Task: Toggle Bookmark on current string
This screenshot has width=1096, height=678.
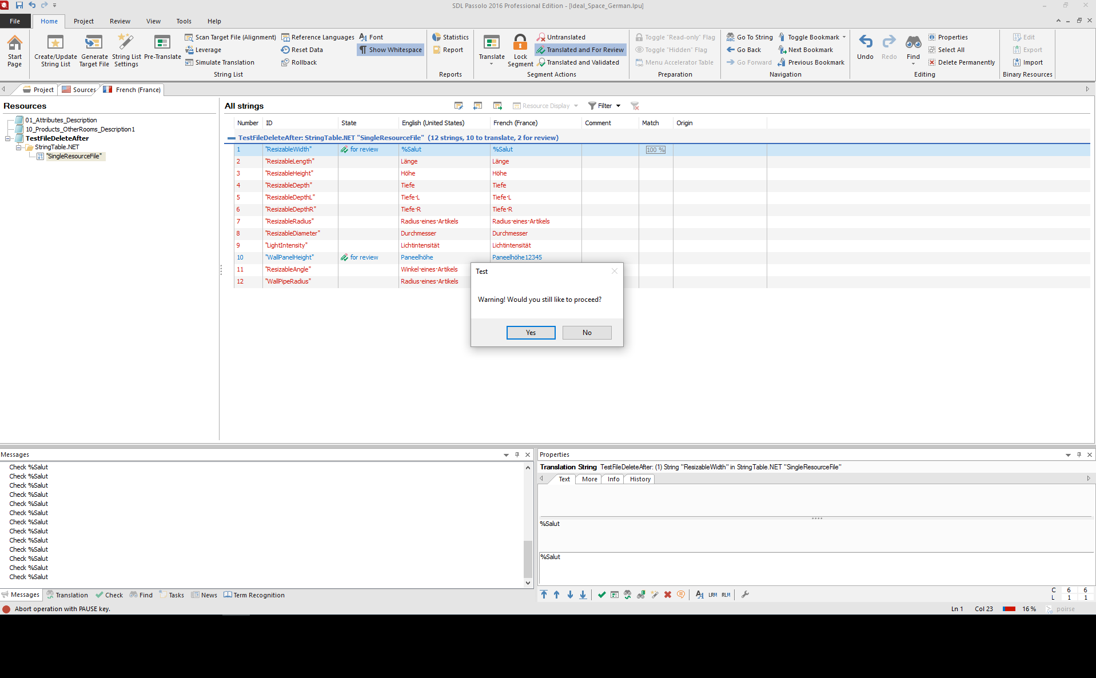Action: [808, 37]
